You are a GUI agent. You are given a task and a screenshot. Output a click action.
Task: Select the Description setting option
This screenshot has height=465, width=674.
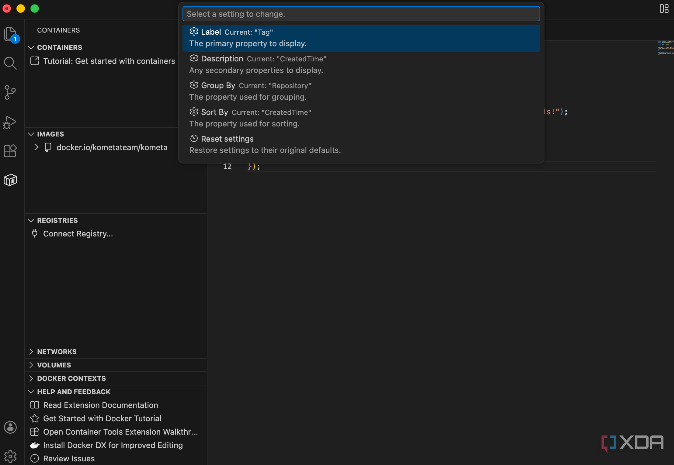[361, 64]
